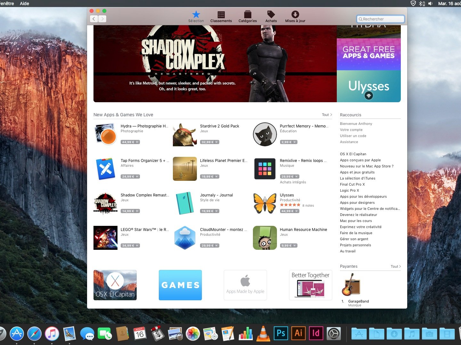The width and height of the screenshot is (461, 345).
Task: Expand the Tap Forms 24,99 € dropdown
Action: pyautogui.click(x=137, y=177)
